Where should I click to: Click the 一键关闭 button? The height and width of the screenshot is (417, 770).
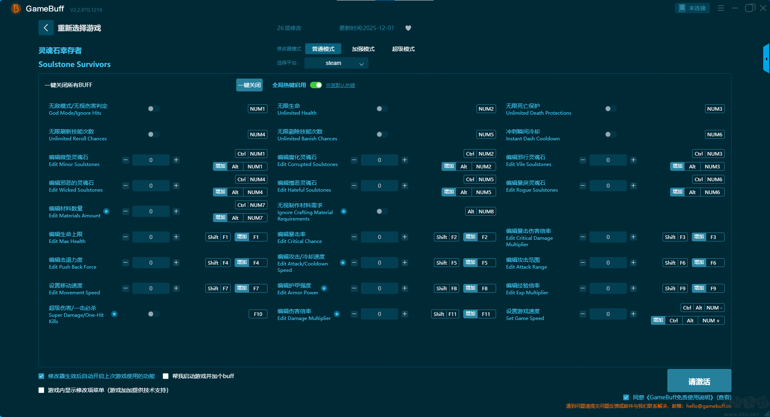[x=249, y=85]
